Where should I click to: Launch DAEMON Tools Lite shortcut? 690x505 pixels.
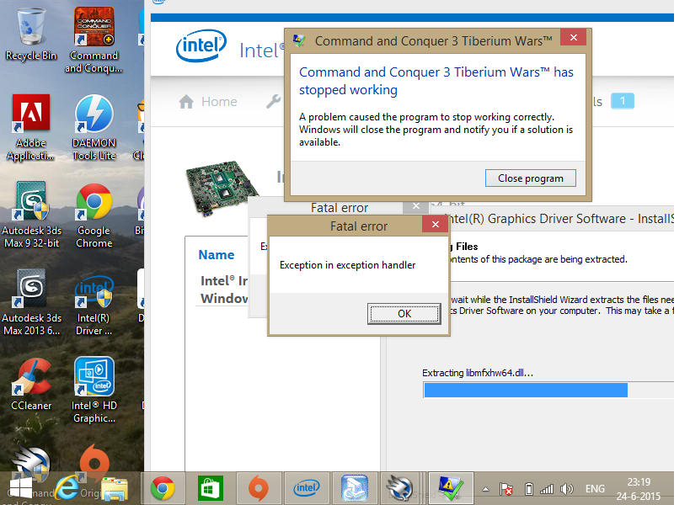pyautogui.click(x=94, y=127)
